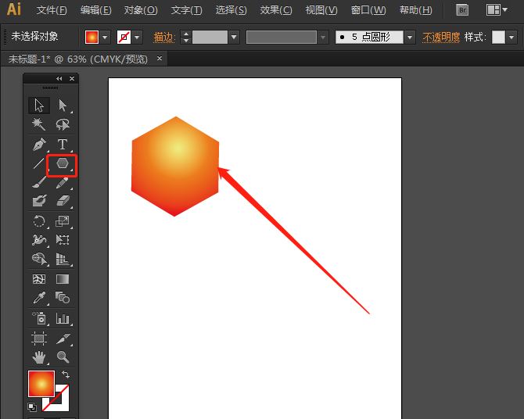Select the Pen tool
This screenshot has height=419, width=524.
(39, 145)
